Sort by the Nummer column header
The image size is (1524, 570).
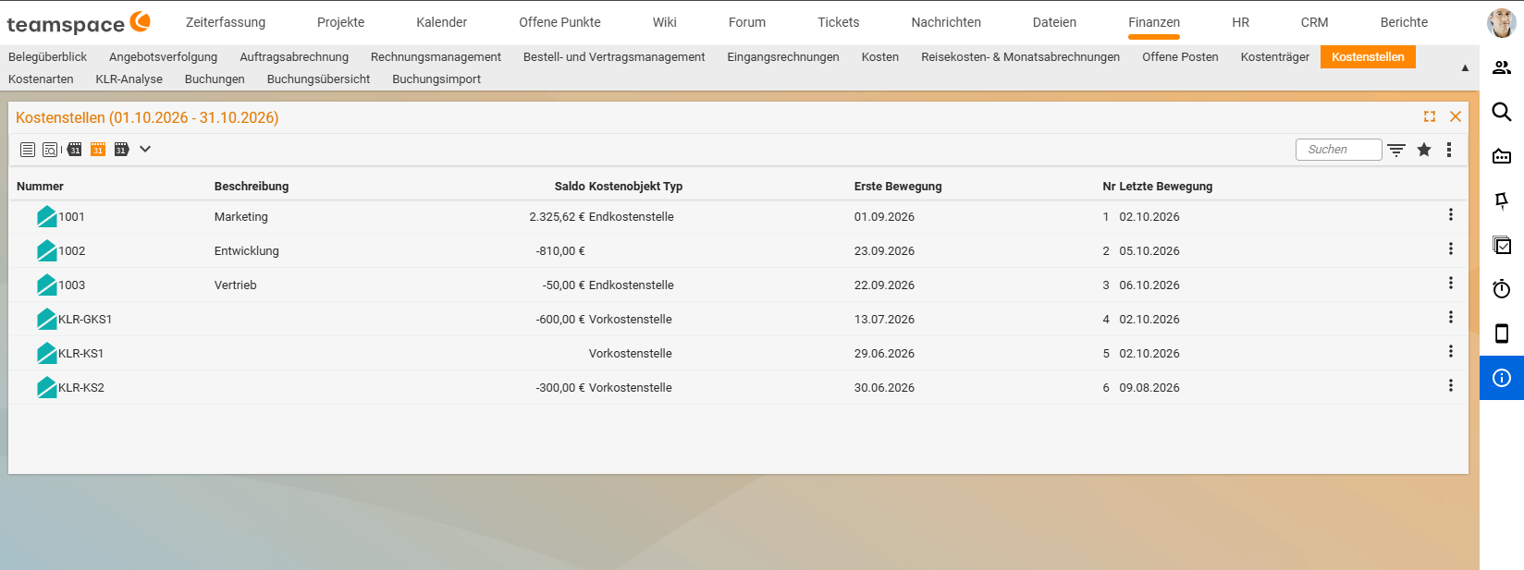[40, 187]
